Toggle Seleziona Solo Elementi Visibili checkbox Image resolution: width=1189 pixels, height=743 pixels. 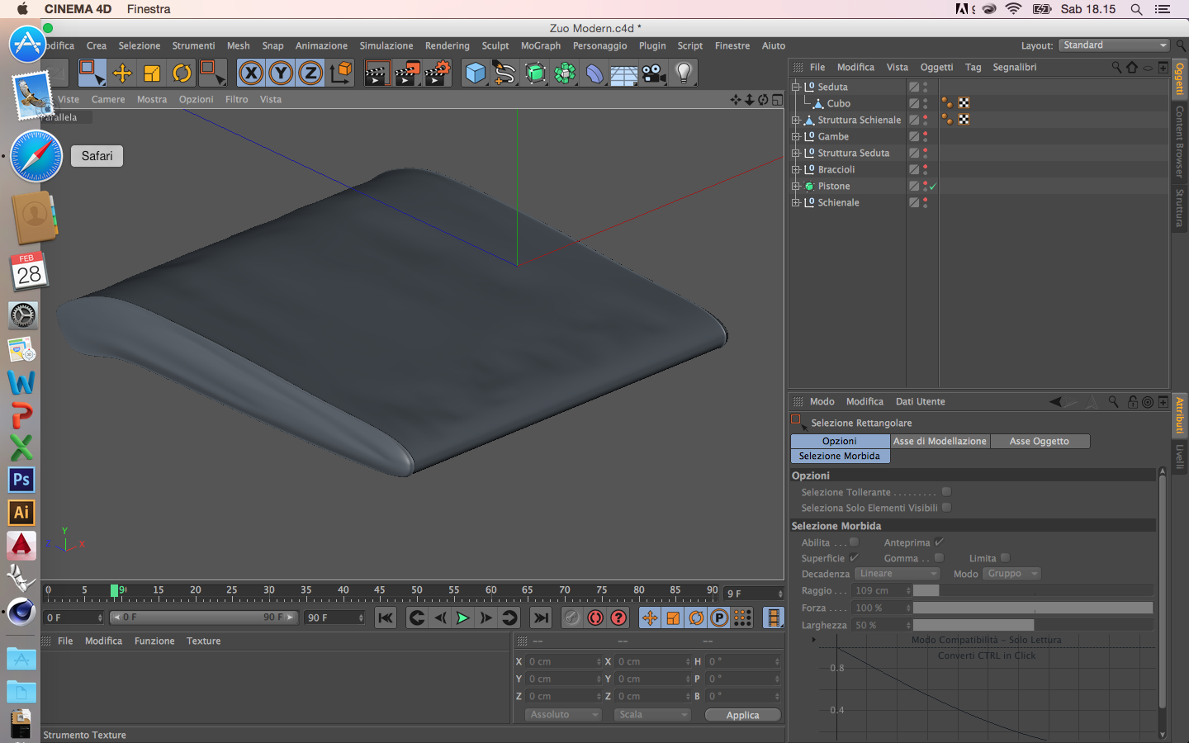[x=946, y=508]
